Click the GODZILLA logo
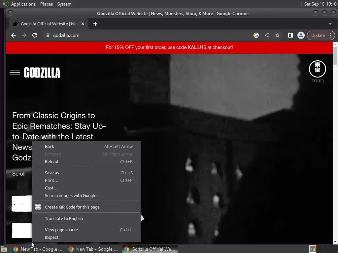 pyautogui.click(x=42, y=72)
